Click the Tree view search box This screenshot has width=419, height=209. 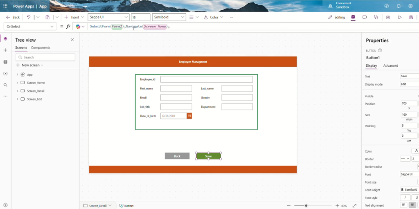[45, 57]
